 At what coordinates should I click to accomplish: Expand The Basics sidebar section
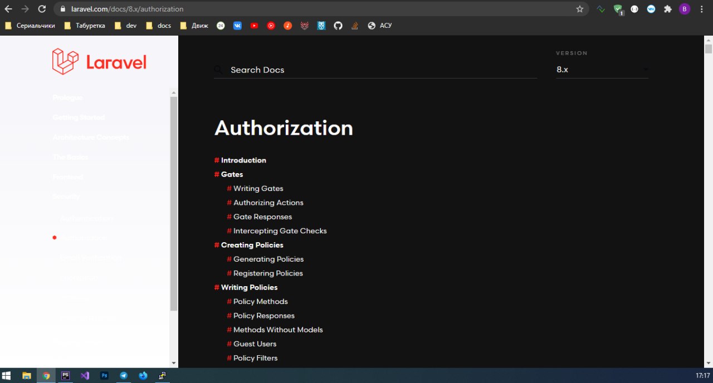tap(70, 157)
